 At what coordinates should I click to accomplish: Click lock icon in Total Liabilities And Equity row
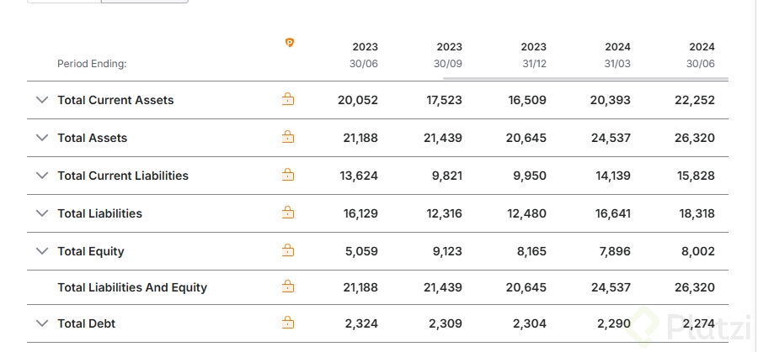[x=288, y=287]
